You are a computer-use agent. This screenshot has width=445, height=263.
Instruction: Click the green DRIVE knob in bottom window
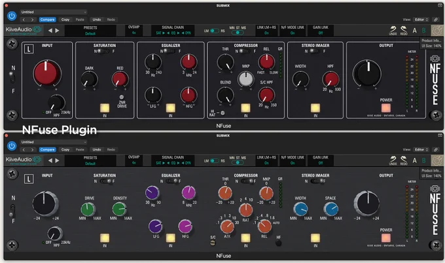click(88, 209)
